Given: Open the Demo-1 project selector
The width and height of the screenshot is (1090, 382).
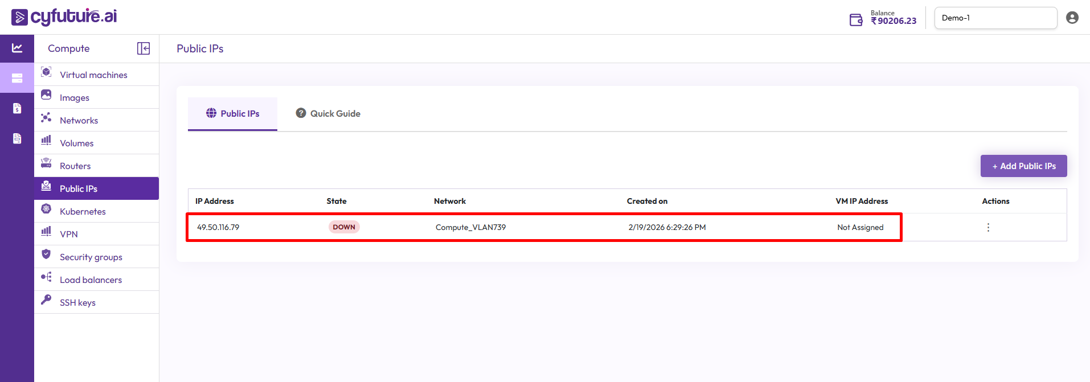Looking at the screenshot, I should (x=995, y=18).
